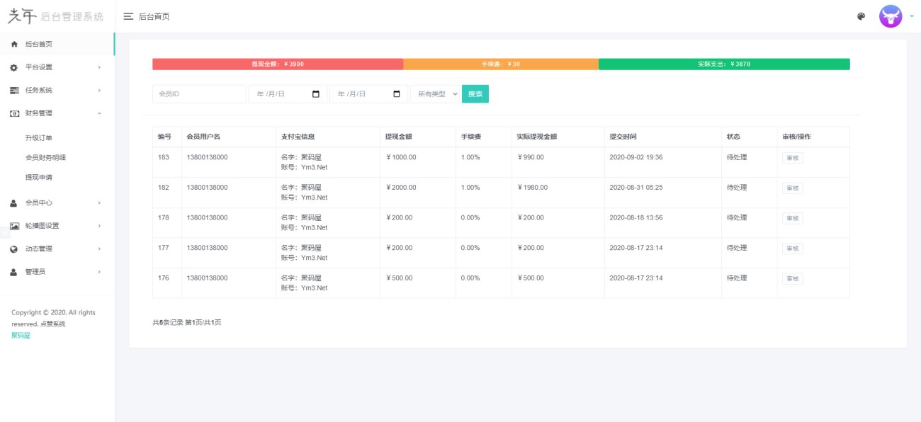Focus the 会员ID input field

[199, 94]
